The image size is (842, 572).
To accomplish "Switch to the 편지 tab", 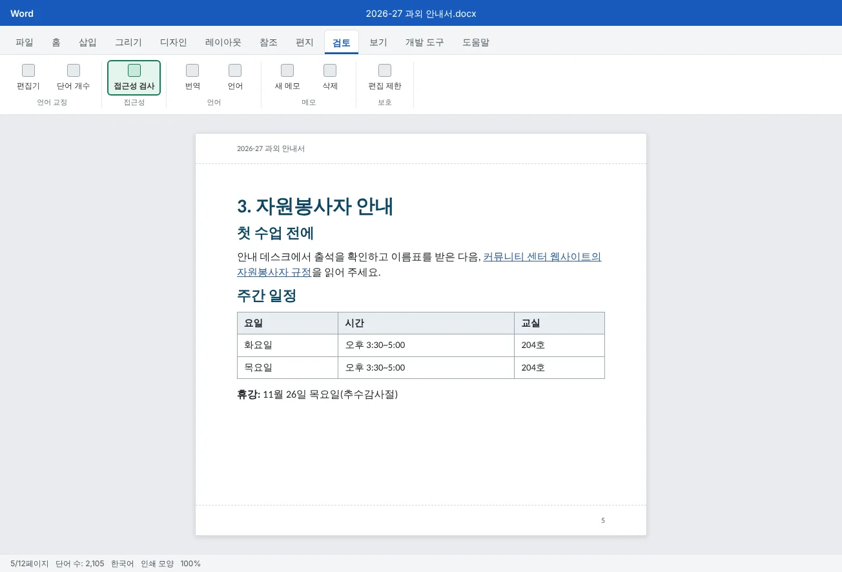I will pyautogui.click(x=305, y=43).
